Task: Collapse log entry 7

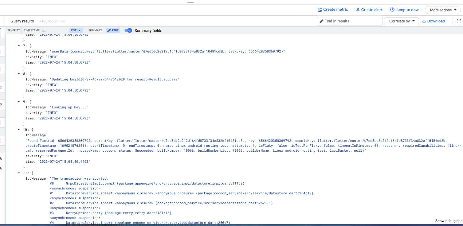Action: pos(19,46)
